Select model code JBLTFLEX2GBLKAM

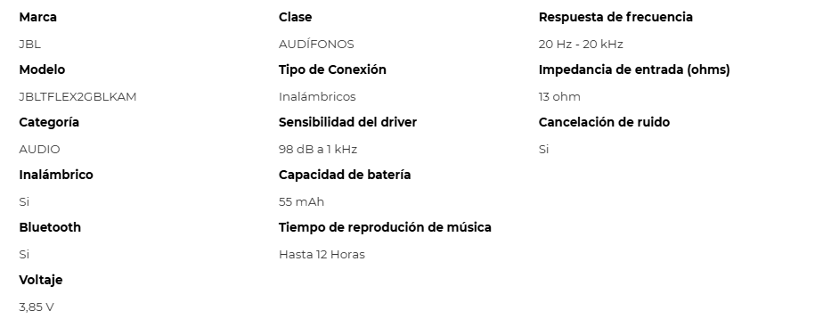[x=77, y=96]
